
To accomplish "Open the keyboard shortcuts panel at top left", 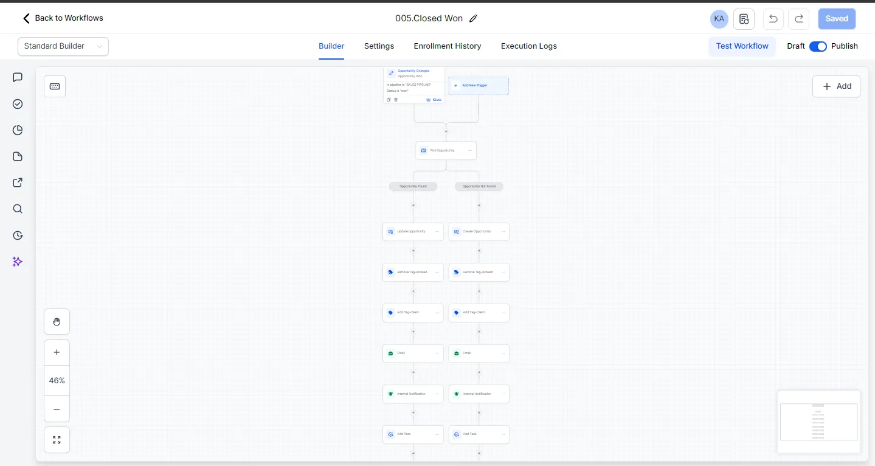I will click(x=55, y=86).
